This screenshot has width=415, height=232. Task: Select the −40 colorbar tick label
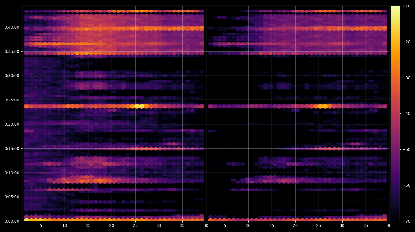pos(406,114)
